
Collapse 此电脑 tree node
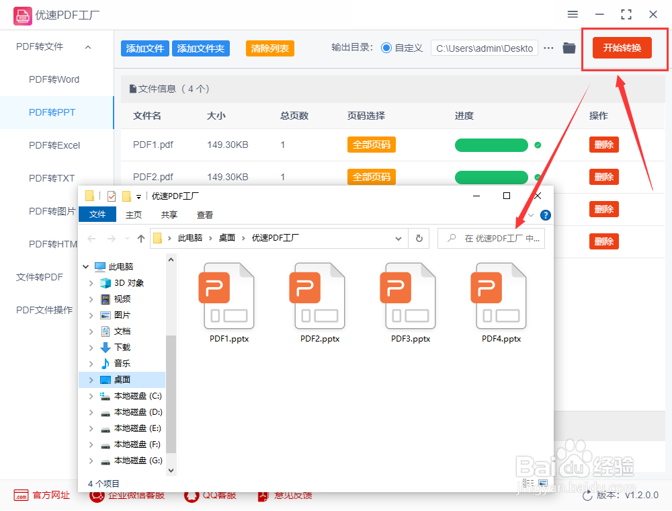tap(86, 267)
